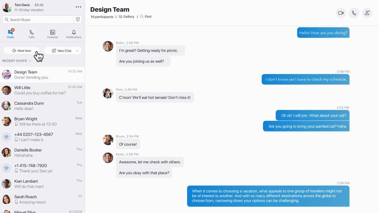Viewport: 379px width, 213px height.
Task: Start a New Chat
Action: pos(61,51)
